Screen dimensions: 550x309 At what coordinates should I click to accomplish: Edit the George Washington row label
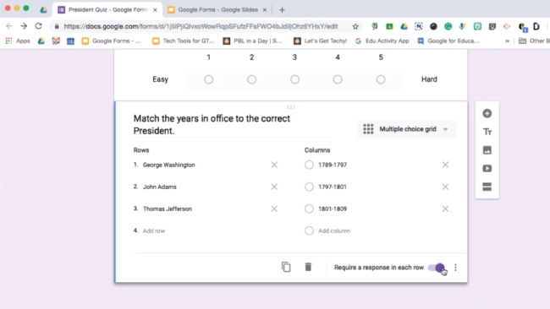168,165
